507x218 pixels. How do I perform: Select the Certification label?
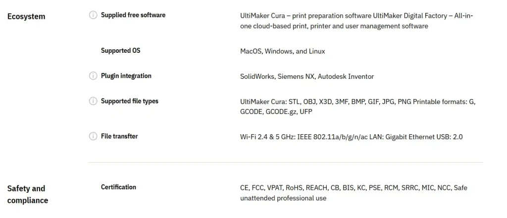point(118,187)
